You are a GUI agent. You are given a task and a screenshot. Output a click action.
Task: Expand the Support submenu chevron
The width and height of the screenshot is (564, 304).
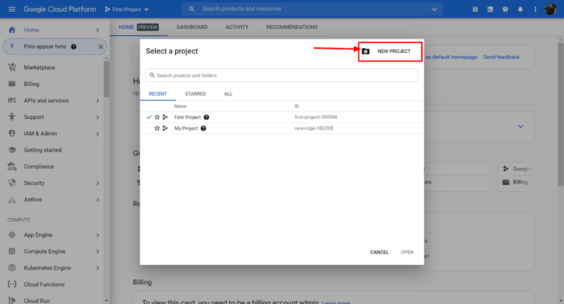pyautogui.click(x=97, y=117)
